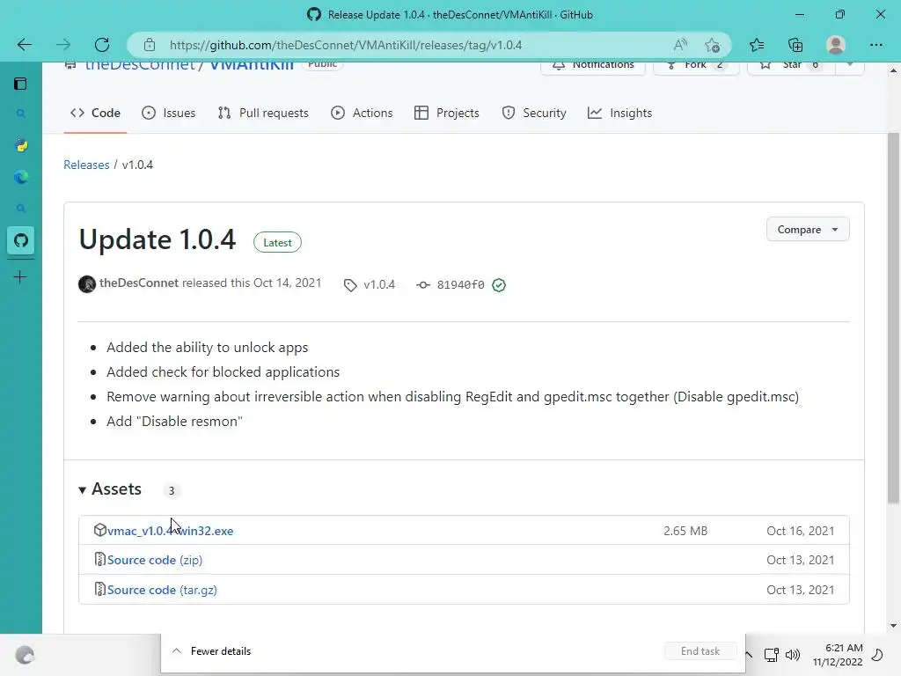Click the Latest release label
Image resolution: width=901 pixels, height=676 pixels.
click(277, 243)
